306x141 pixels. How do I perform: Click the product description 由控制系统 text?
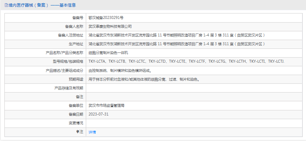click(120, 71)
